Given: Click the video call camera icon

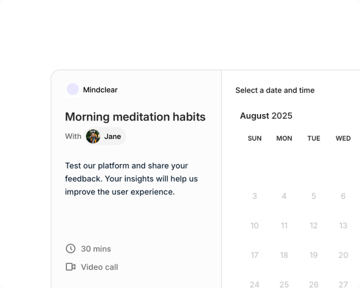Looking at the screenshot, I should click(x=70, y=267).
